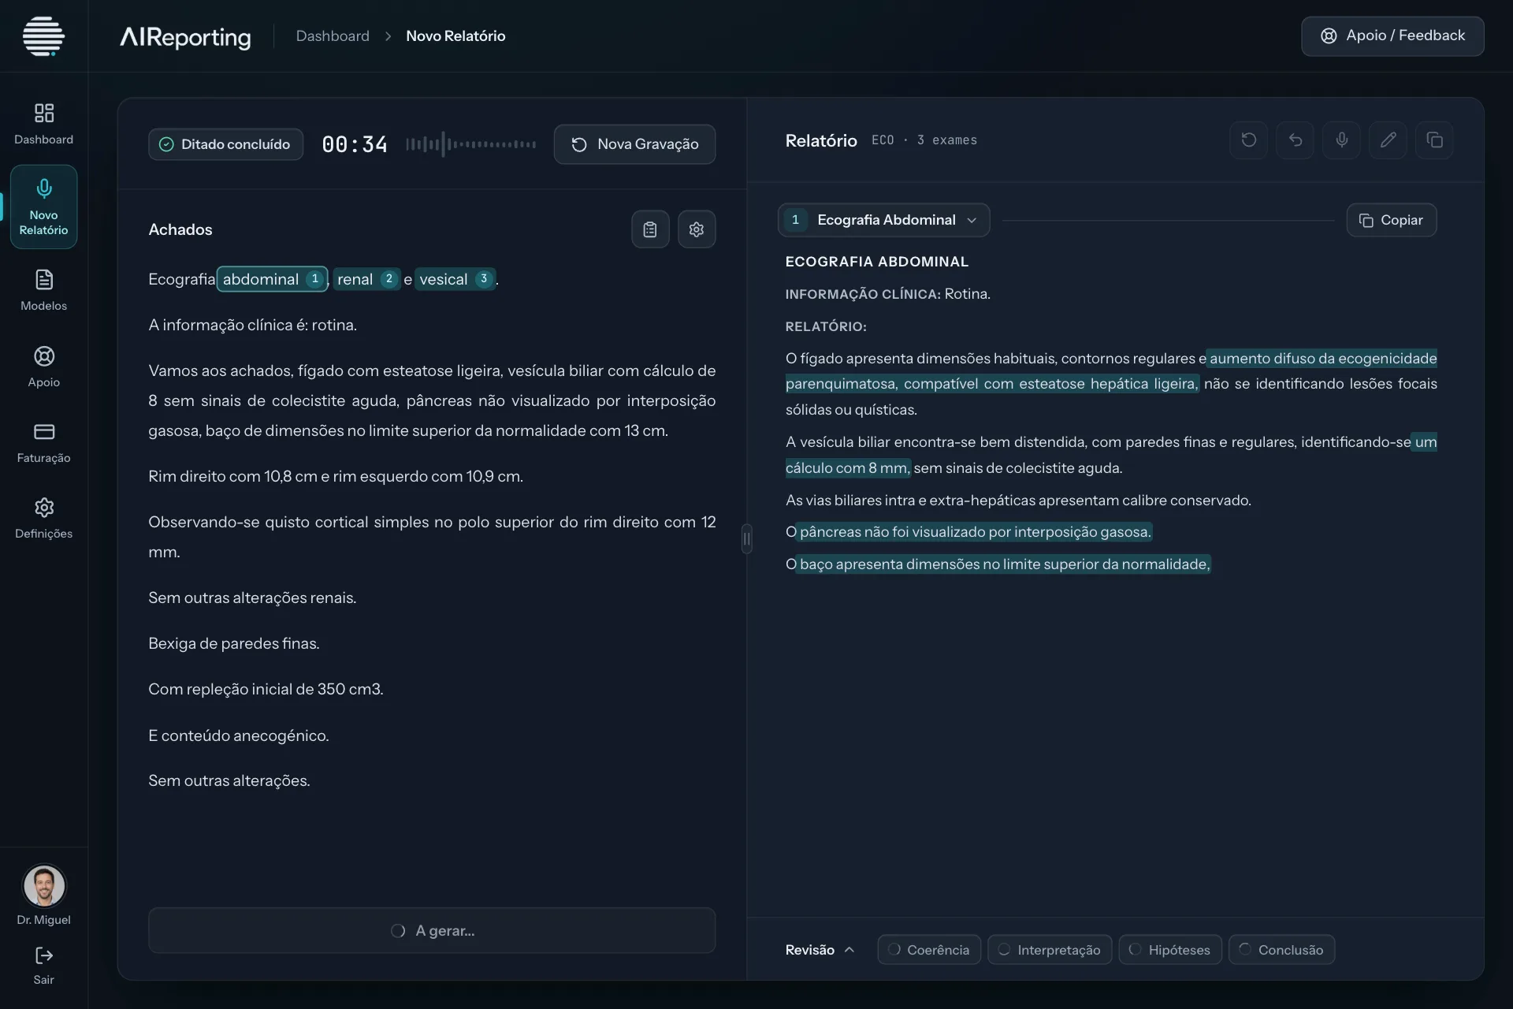Click the 'Bexiga de paredes finas.' line
The height and width of the screenshot is (1009, 1513).
[234, 644]
